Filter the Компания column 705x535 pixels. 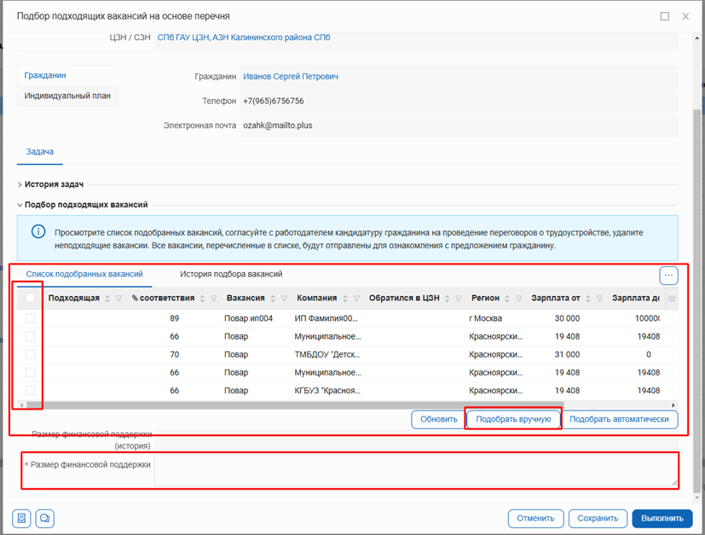[356, 299]
